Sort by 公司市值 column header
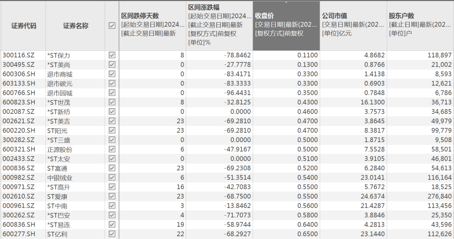 coord(353,26)
